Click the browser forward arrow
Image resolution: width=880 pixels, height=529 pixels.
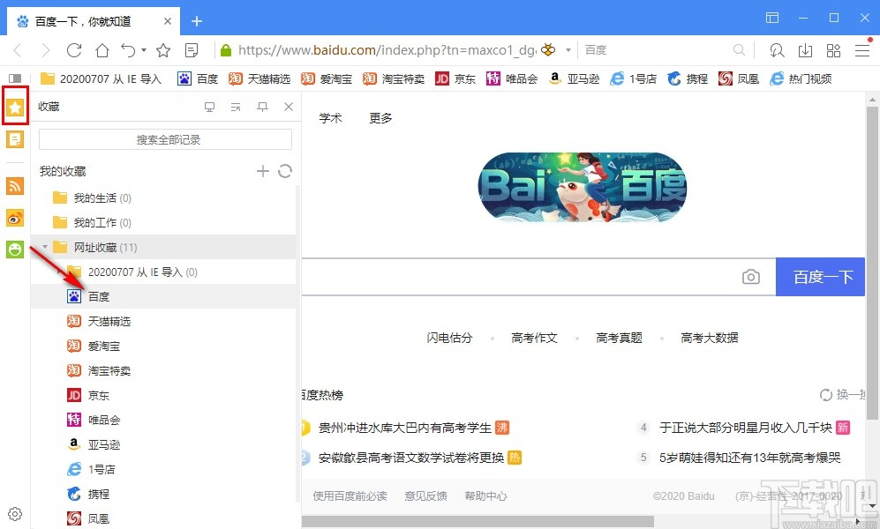click(46, 50)
